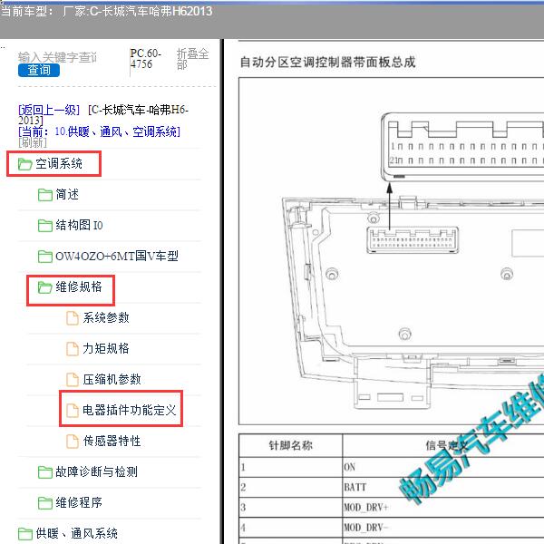Viewport: 544px width, 544px height.
Task: Click the folder icon beside 供暖、通风系统
Action: (x=25, y=534)
